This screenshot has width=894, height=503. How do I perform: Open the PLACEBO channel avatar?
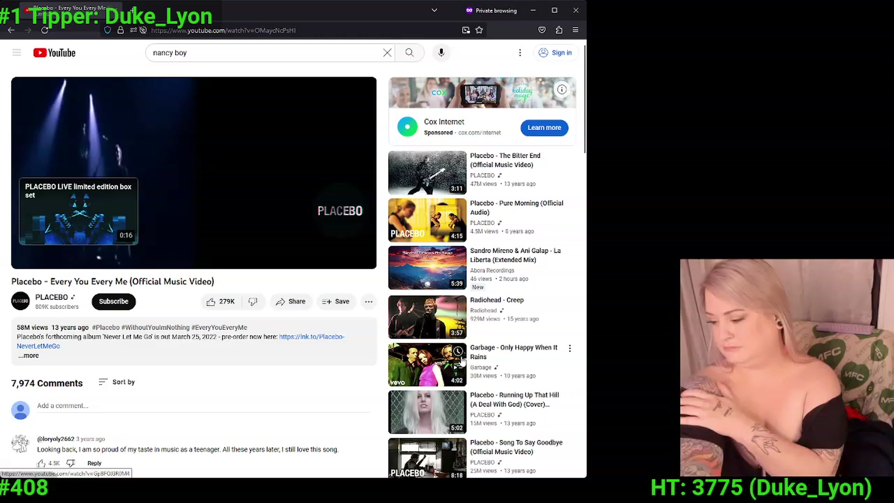[x=20, y=301]
